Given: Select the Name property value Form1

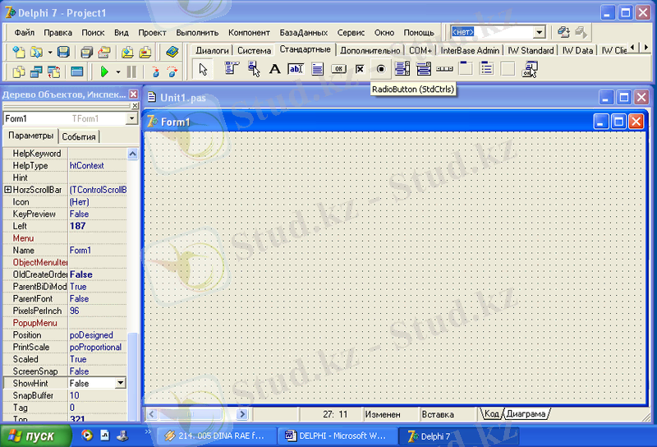Looking at the screenshot, I should [98, 251].
